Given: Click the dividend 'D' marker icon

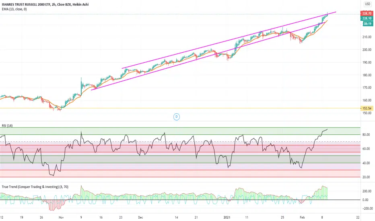Looking at the screenshot, I should (x=177, y=117).
